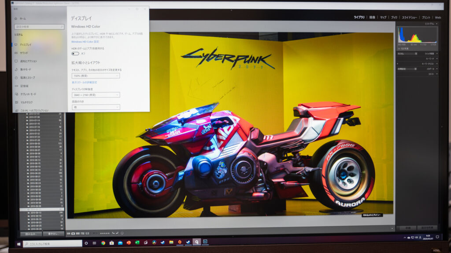This screenshot has width=451, height=253.
Task: Click the volume icon in system tray
Action: pos(416,238)
